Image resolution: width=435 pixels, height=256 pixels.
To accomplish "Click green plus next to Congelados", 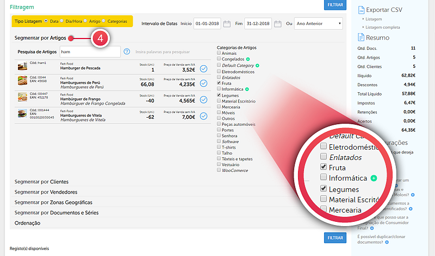I will click(248, 59).
